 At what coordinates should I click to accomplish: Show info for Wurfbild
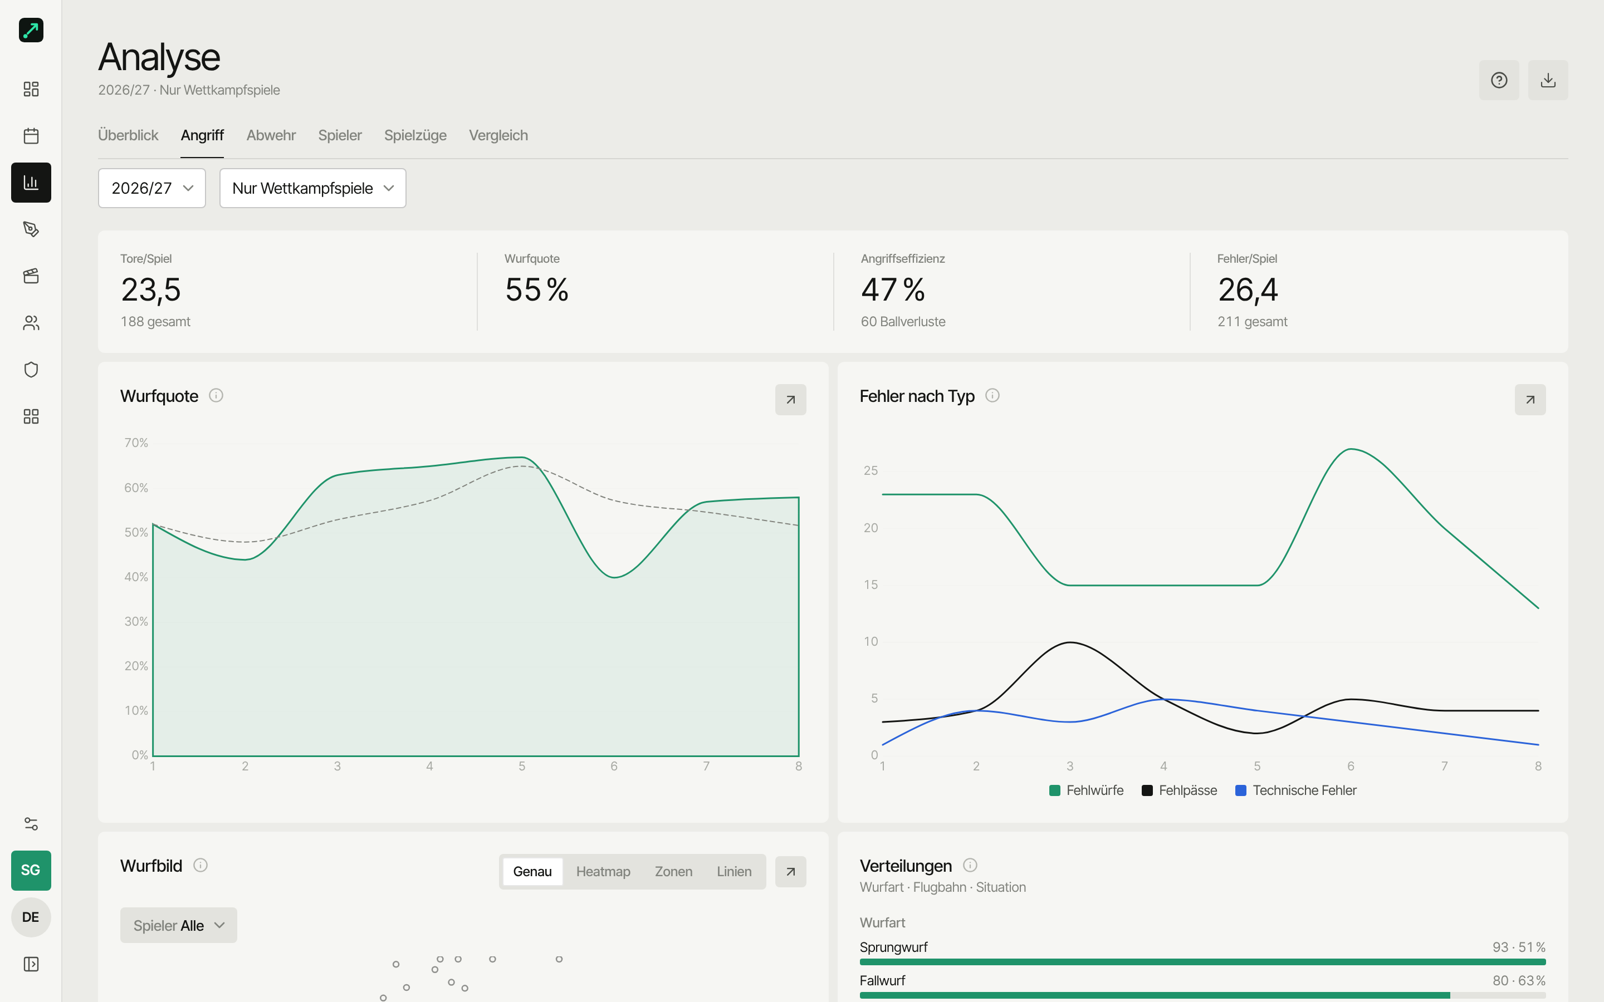coord(200,865)
